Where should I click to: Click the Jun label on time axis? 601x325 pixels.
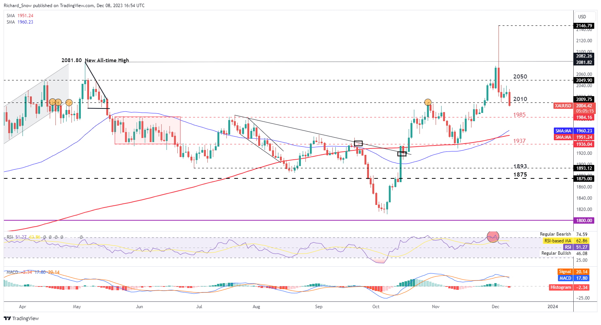pyautogui.click(x=139, y=307)
